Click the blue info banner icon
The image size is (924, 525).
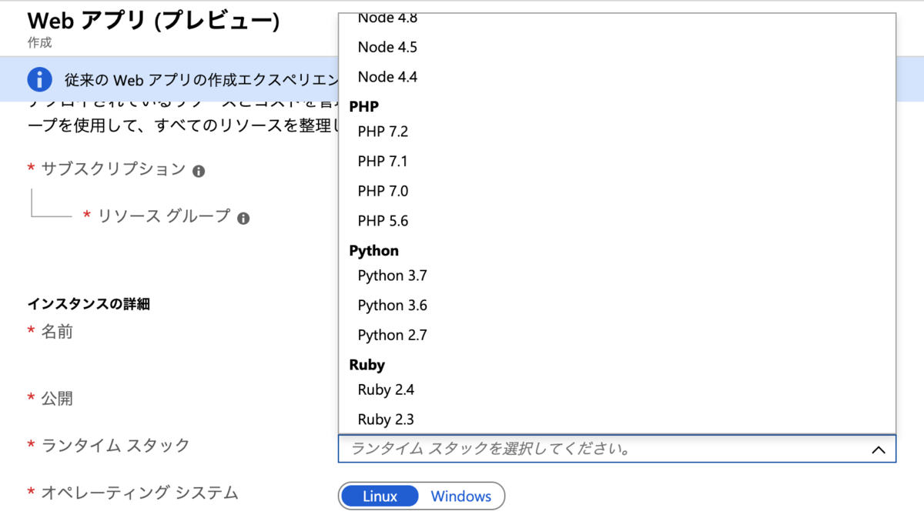point(39,79)
